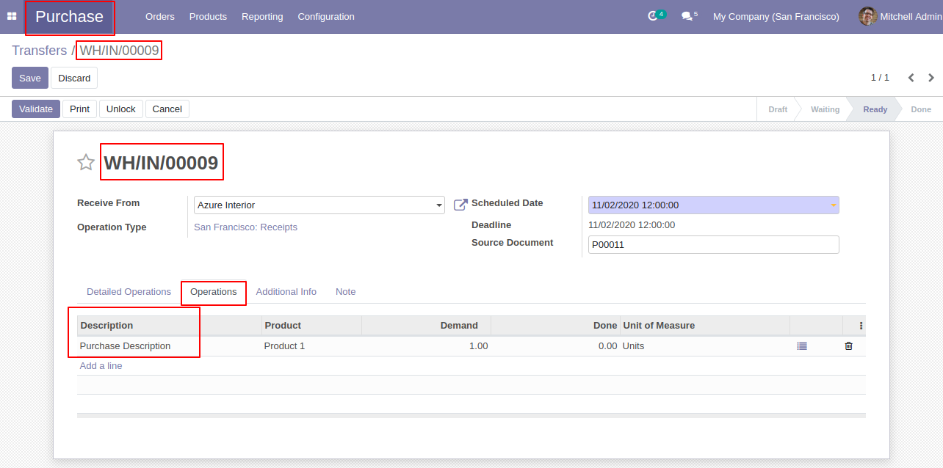
Task: Switch to the Operations tab
Action: point(214,292)
